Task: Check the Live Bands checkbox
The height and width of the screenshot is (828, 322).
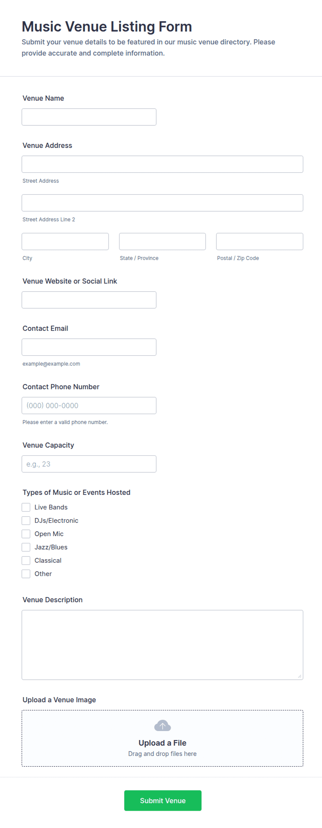Action: [x=26, y=507]
